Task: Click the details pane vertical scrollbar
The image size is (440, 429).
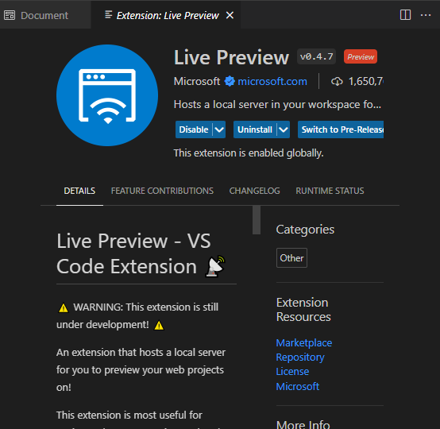Action: coord(257,220)
